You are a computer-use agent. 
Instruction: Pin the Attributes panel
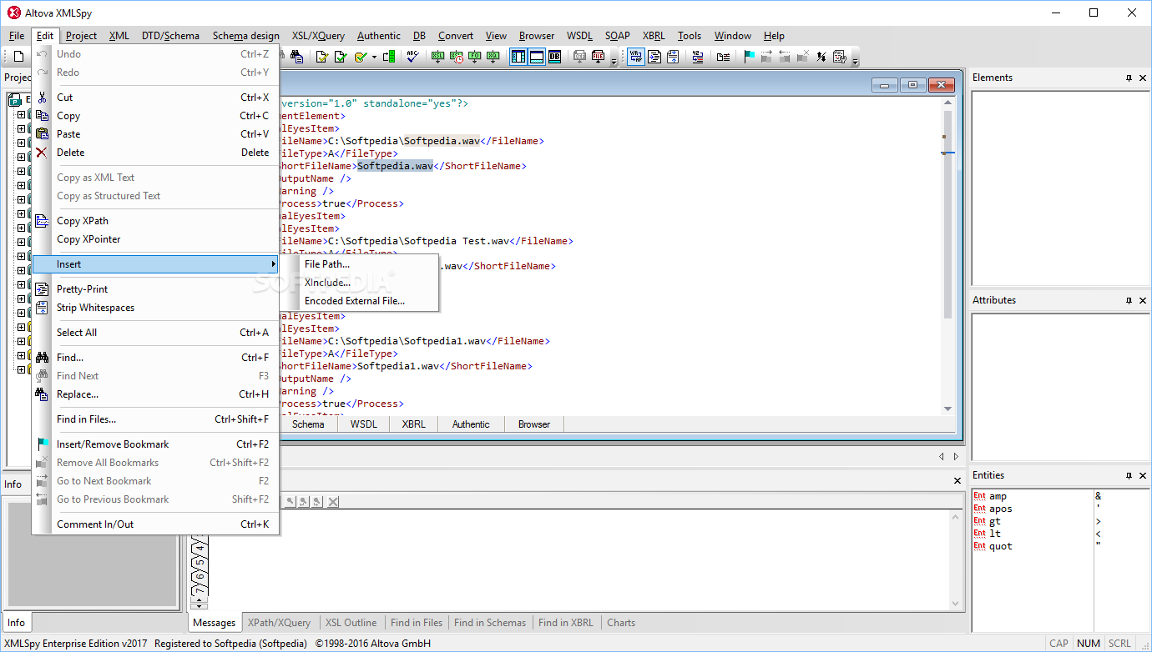point(1129,300)
